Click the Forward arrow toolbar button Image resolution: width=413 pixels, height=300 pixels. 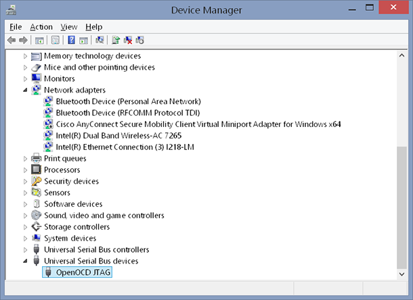22,40
